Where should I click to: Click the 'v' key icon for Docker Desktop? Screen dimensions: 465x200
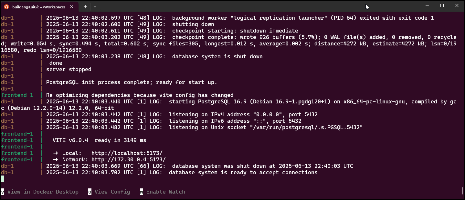click(x=3, y=192)
